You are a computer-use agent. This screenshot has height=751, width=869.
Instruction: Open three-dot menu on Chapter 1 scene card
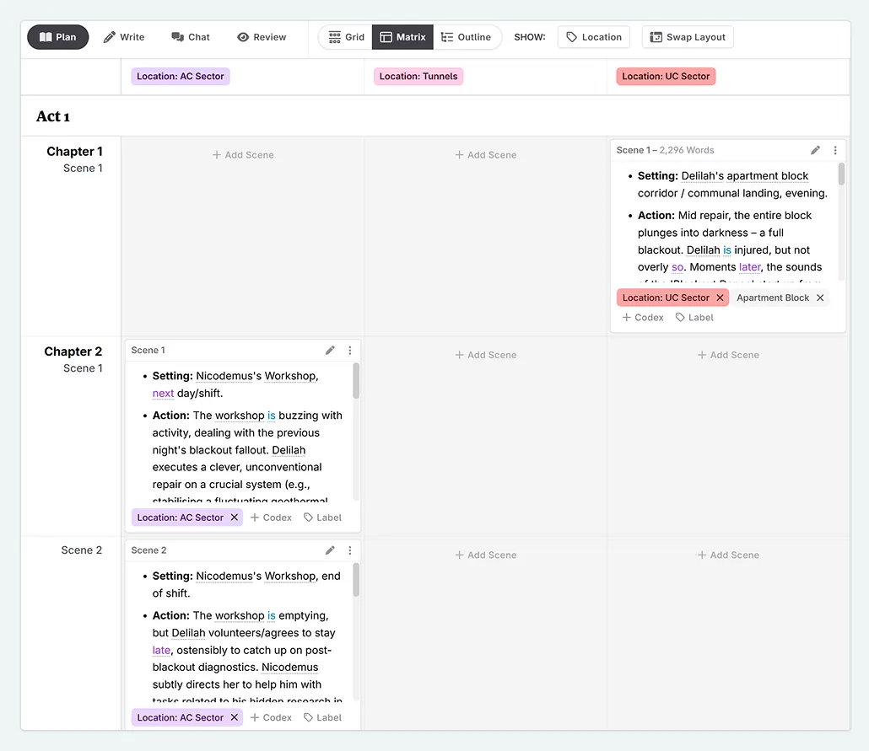(x=835, y=150)
